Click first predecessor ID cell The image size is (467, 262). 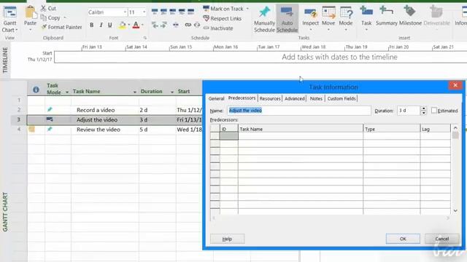(228, 136)
